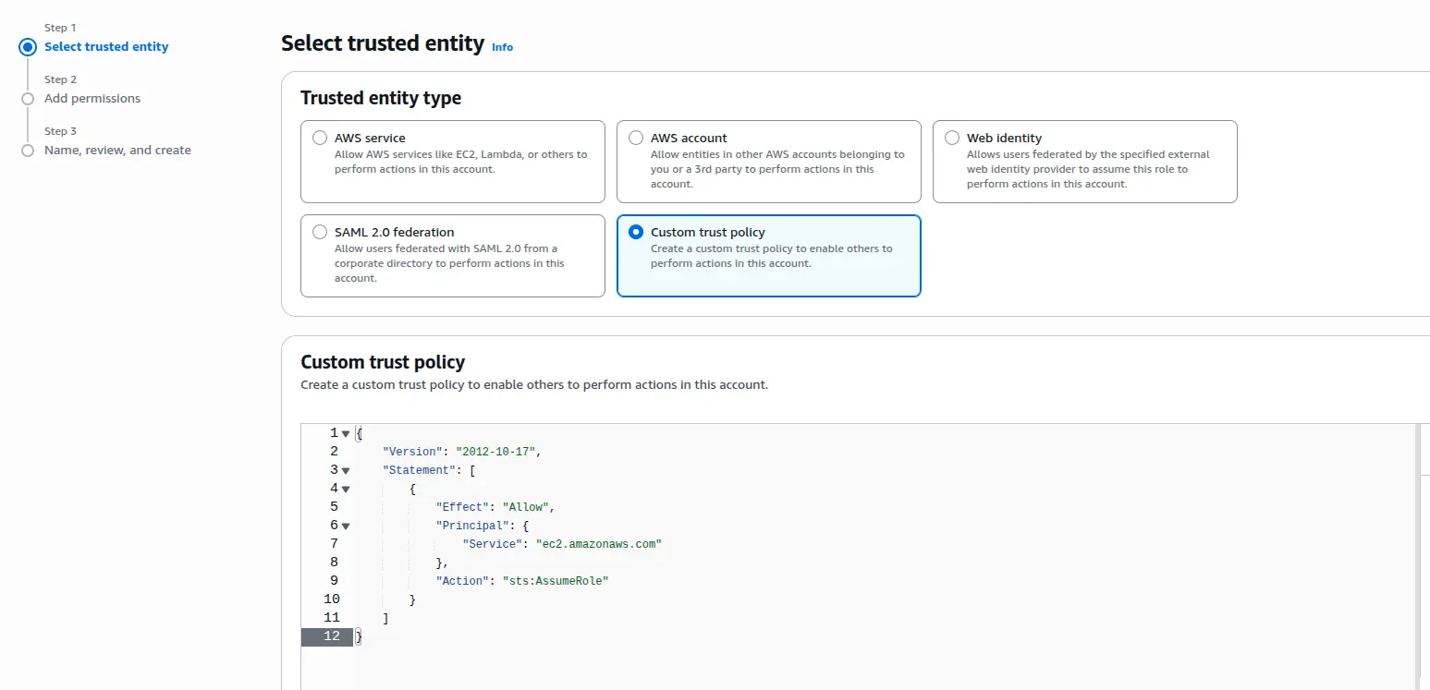The image size is (1430, 690).
Task: Collapse the Principal object on line 6
Action: [x=345, y=525]
